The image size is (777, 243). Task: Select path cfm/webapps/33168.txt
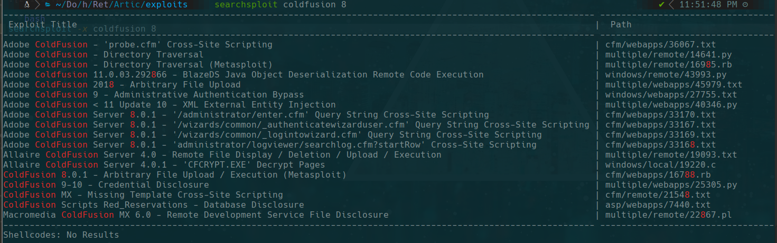(660, 145)
